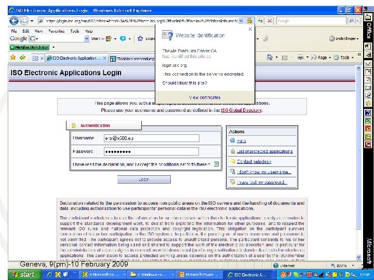This screenshot has height=280, width=374.
Task: Click the padlock icon beside Authentication
Action: pyautogui.click(x=73, y=125)
